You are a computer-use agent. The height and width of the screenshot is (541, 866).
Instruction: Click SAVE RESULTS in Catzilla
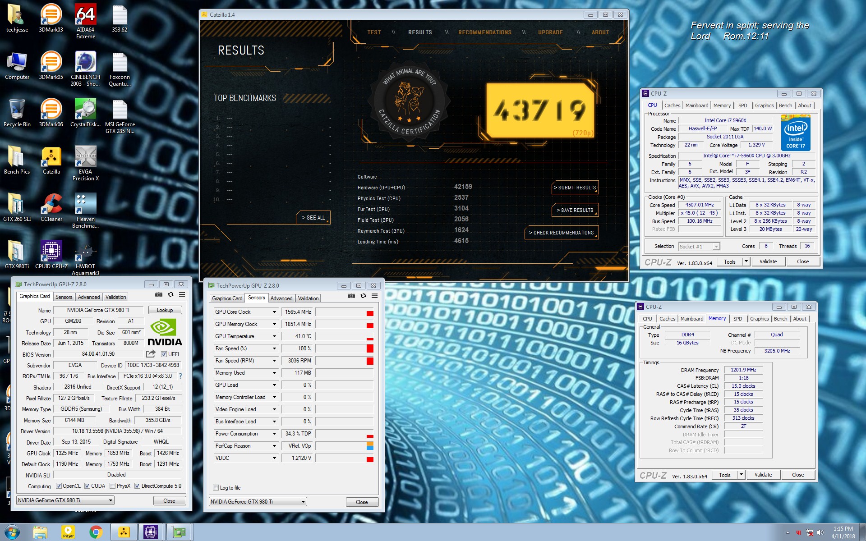point(575,210)
